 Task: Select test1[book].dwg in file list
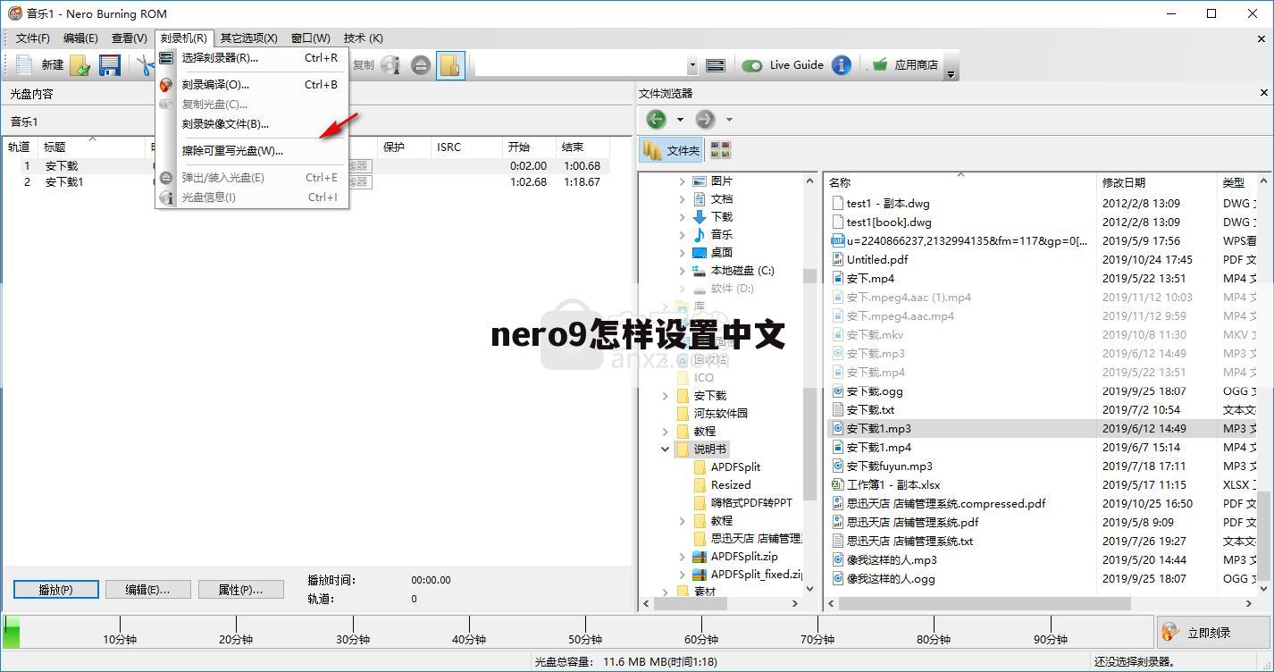889,222
